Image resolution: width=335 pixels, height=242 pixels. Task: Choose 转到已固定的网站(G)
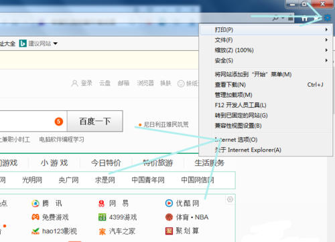click(265, 115)
